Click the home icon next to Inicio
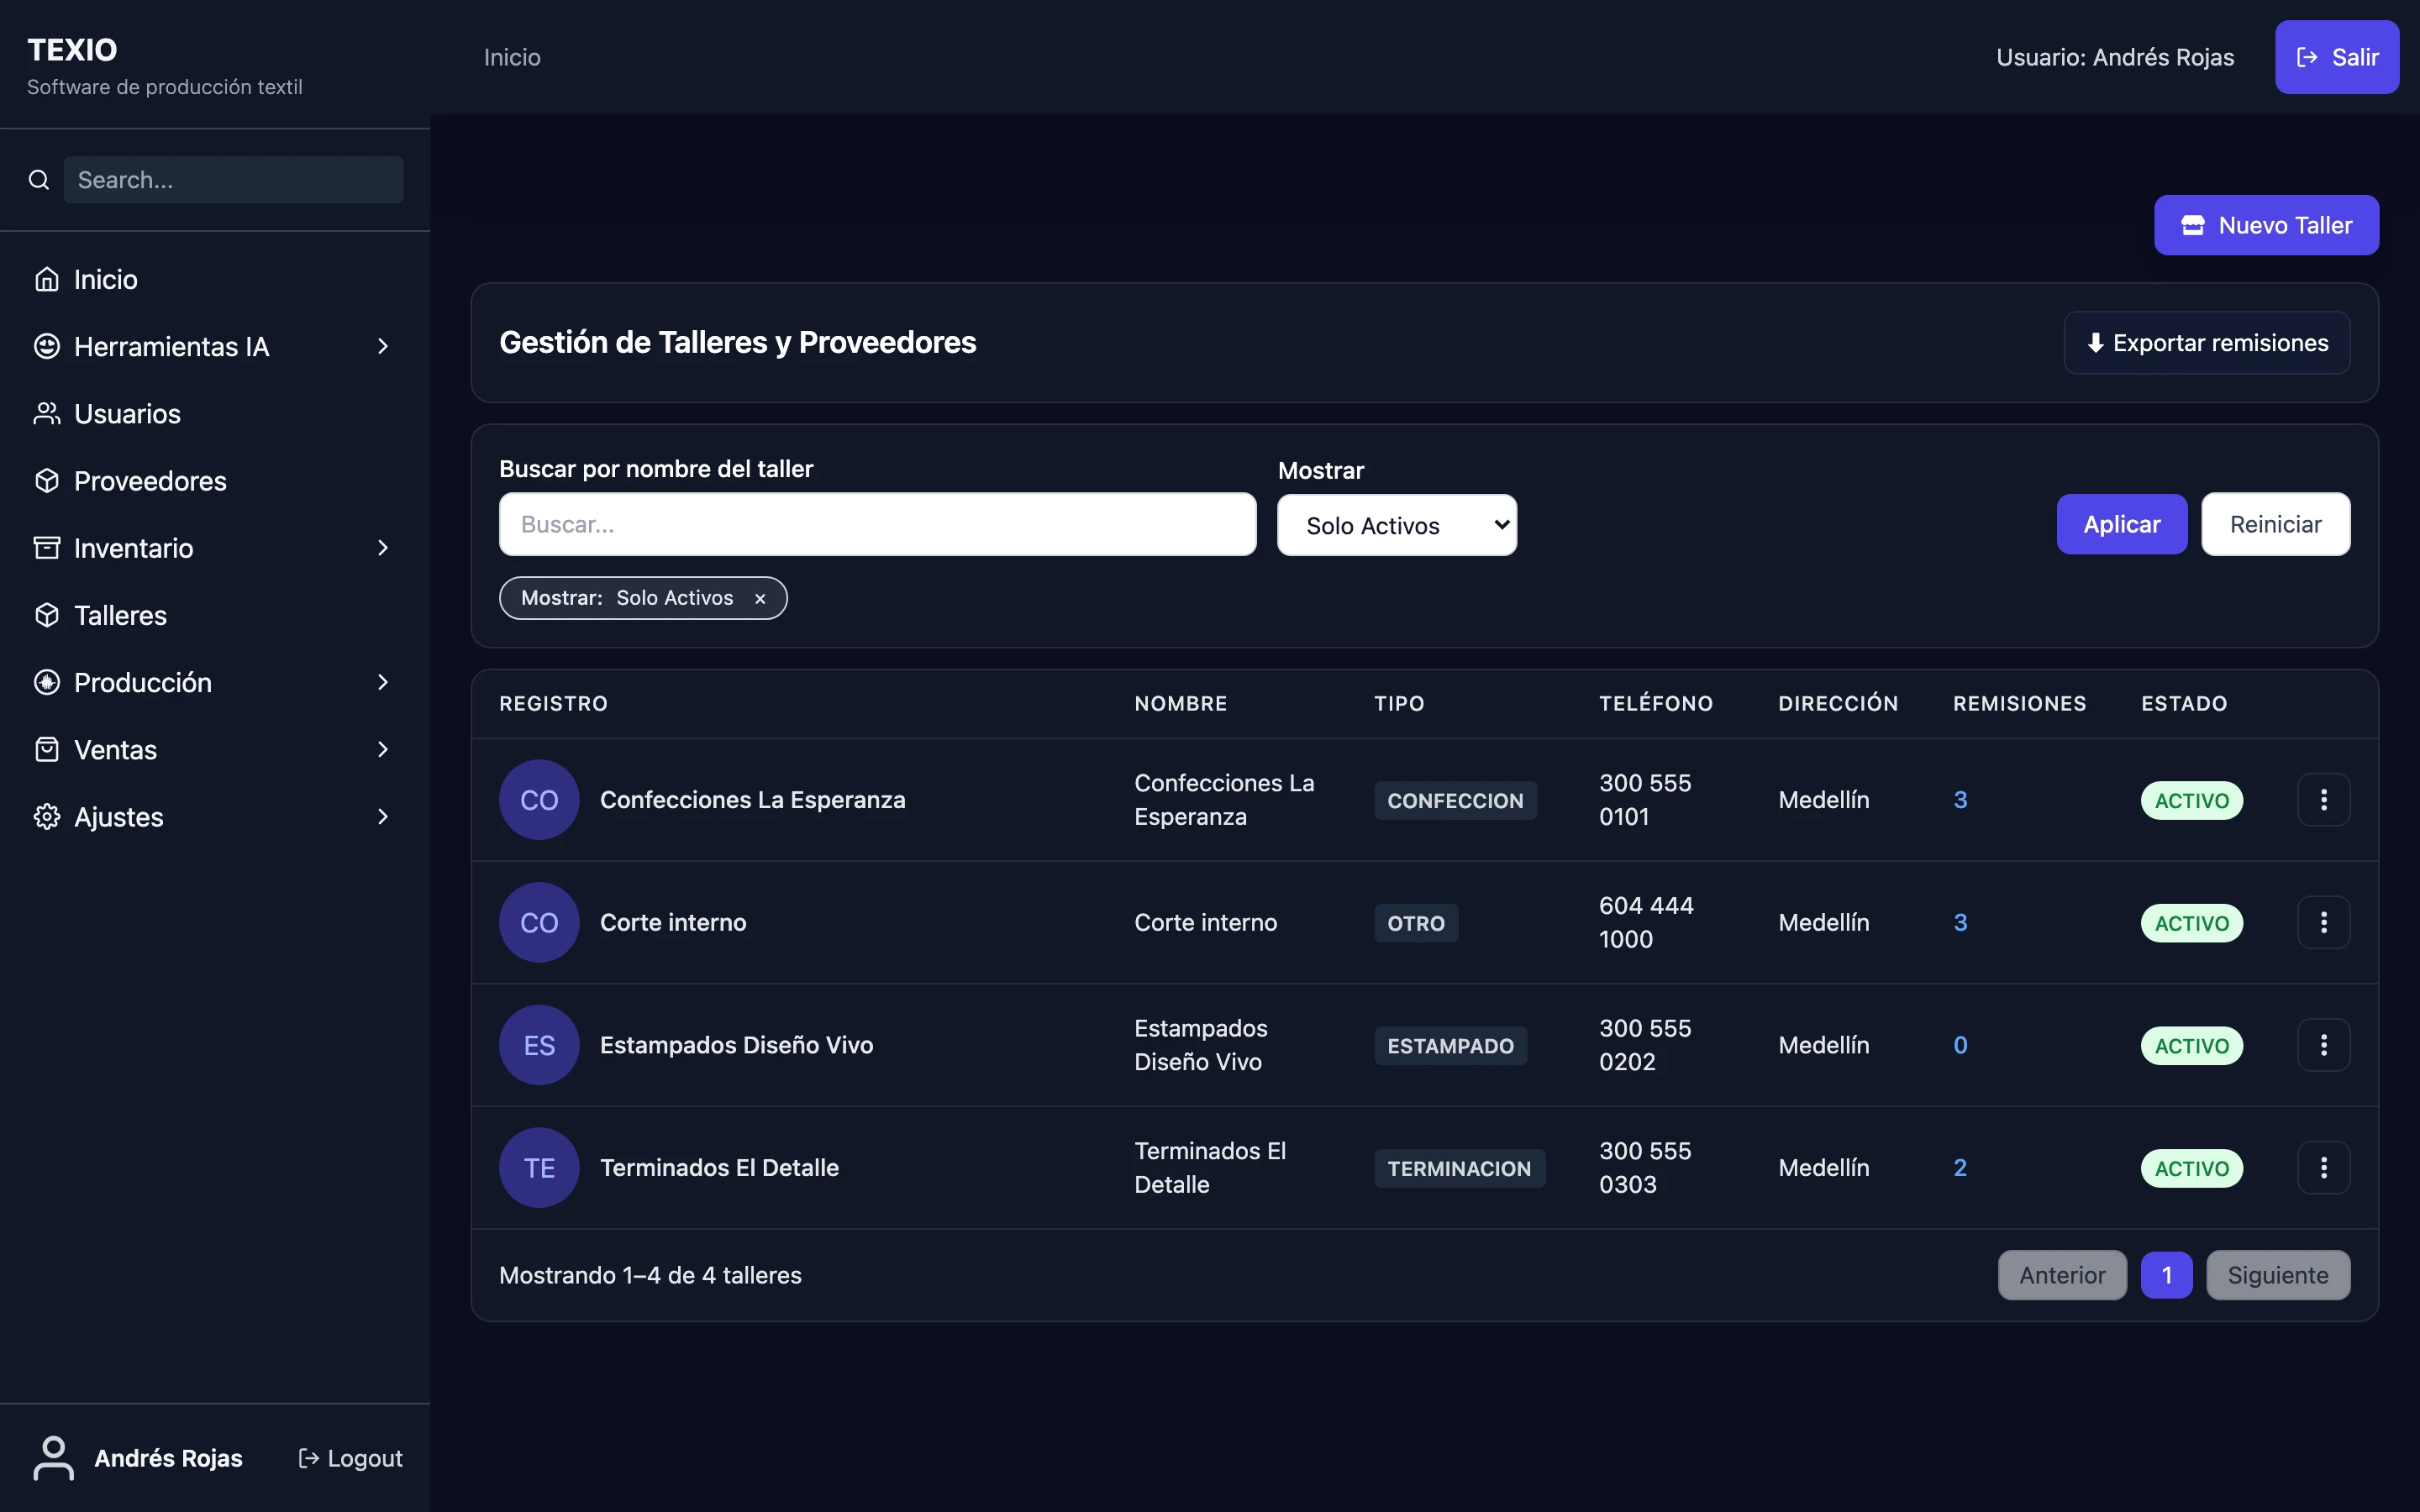Screen dimensions: 2420x1512 point(47,279)
